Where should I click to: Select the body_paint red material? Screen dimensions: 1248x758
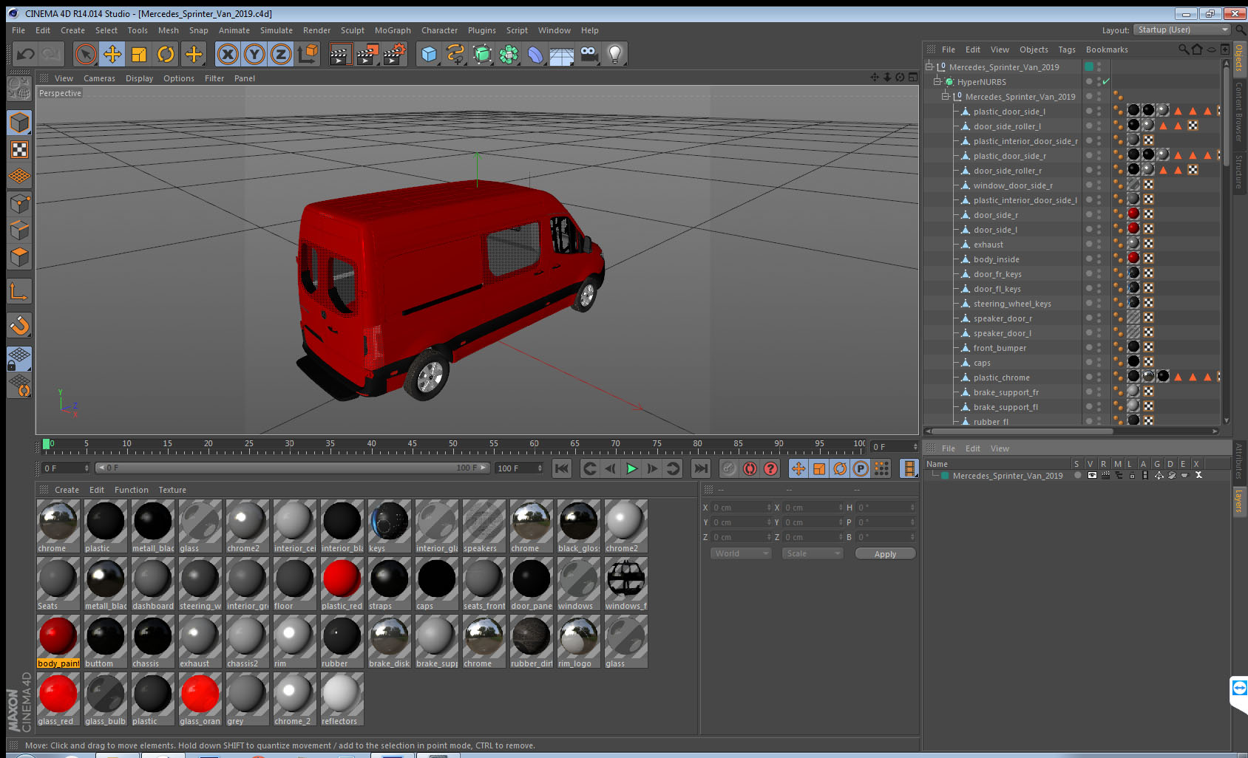coord(58,641)
